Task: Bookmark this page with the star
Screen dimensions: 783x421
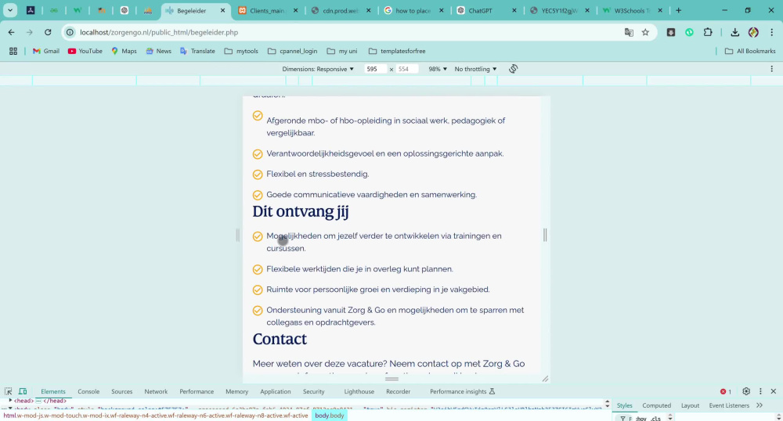Action: [x=645, y=32]
